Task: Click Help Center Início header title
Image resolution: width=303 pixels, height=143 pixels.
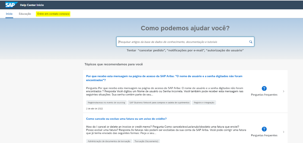Action: (32, 5)
